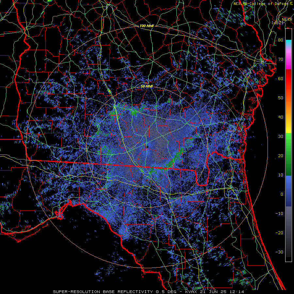Click the 20 value on the dBZ scale
This screenshot has height=294, width=294.
(x=281, y=155)
